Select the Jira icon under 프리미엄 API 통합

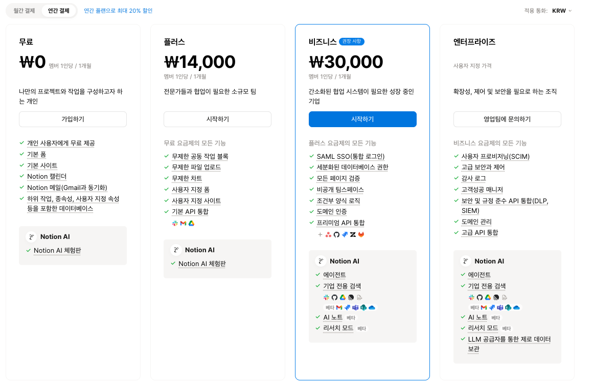tap(345, 234)
